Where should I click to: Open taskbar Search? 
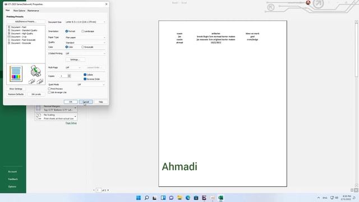pos(146,198)
